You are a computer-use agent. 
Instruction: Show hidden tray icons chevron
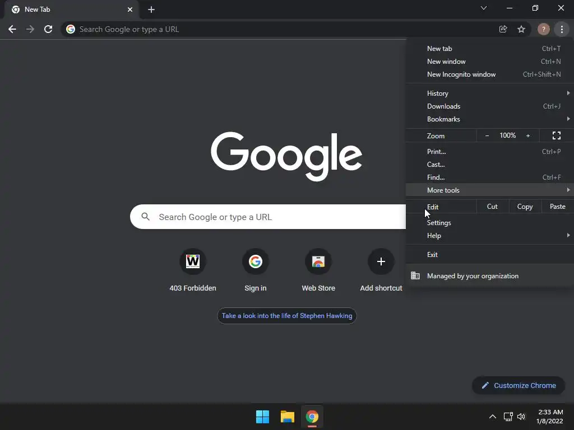[x=493, y=417]
